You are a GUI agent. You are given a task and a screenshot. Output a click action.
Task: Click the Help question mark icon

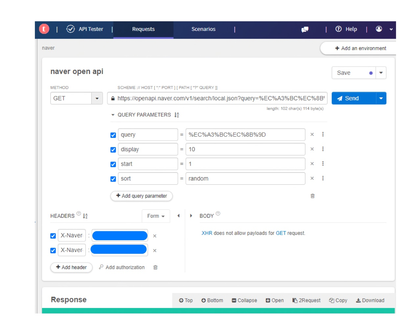point(338,29)
